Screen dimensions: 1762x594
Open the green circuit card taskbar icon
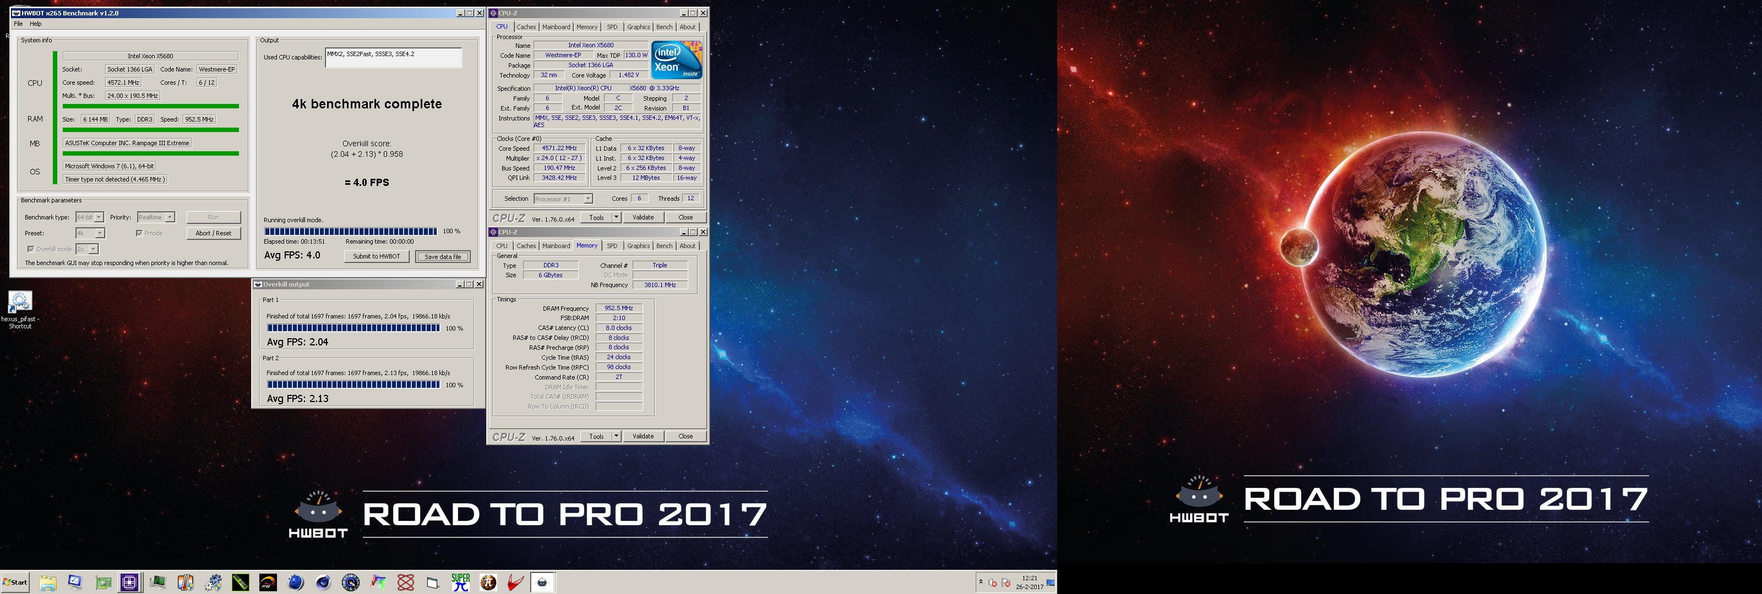pos(102,582)
